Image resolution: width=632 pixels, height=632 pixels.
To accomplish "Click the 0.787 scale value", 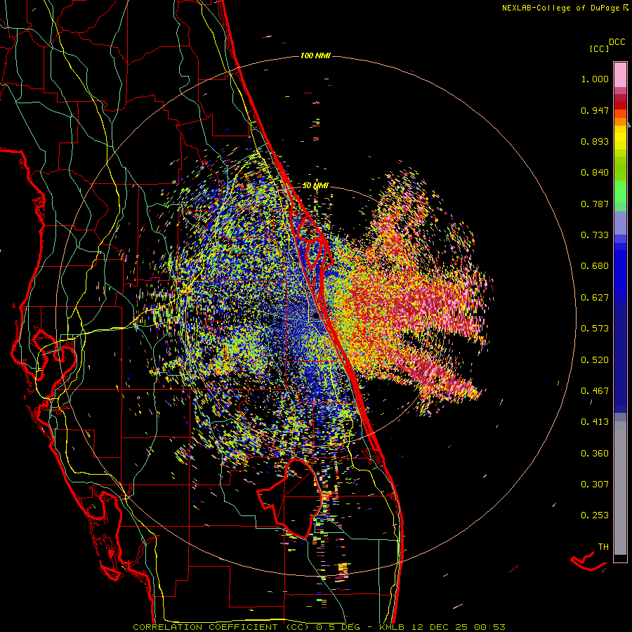I will 595,204.
